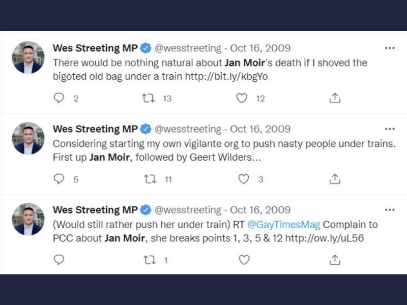407x305 pixels.
Task: Retweet the first tweet with 13 retweets
Action: pos(148,98)
